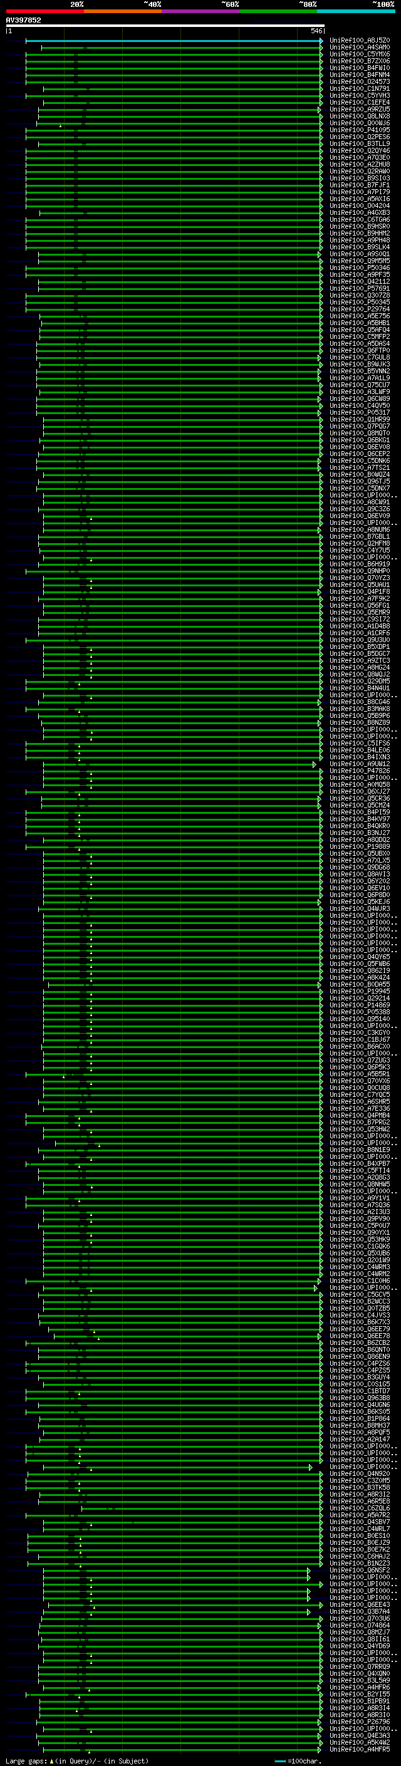
Task: Select the UniRef100_A9UW12 label
Action: tap(360, 764)
